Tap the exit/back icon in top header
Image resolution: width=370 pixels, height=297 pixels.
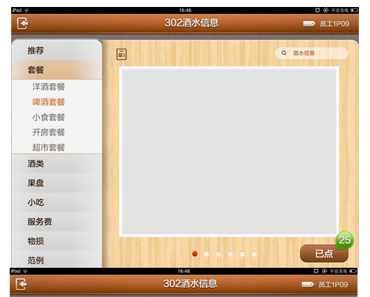click(22, 24)
